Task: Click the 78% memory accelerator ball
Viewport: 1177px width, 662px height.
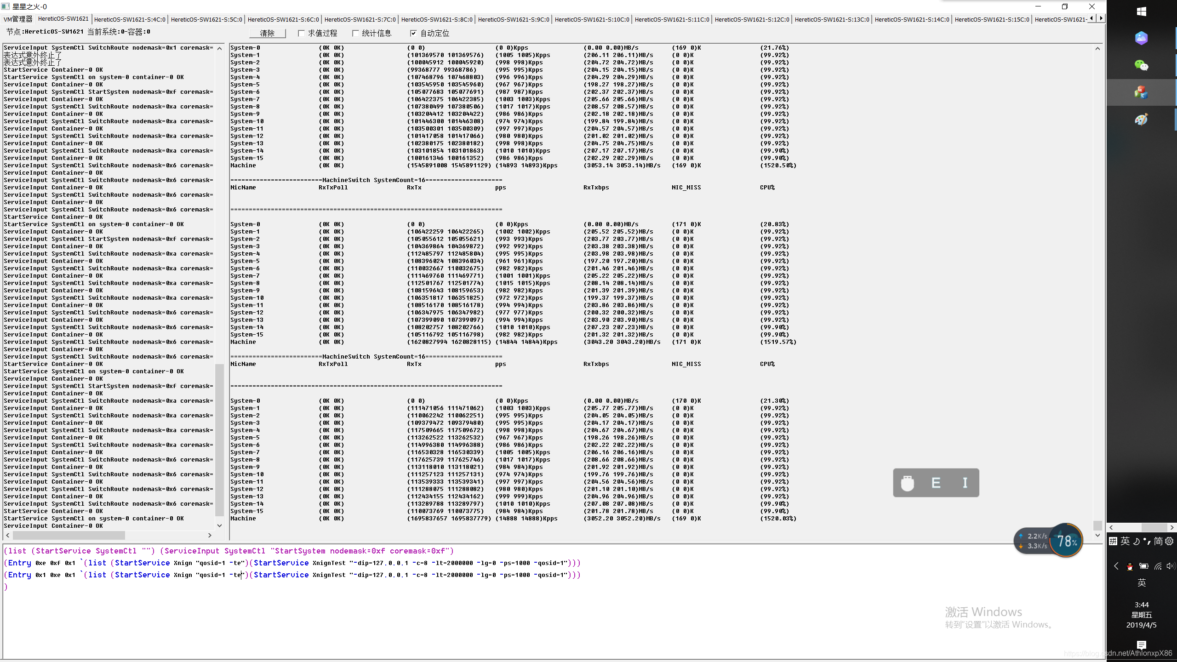Action: coord(1066,541)
